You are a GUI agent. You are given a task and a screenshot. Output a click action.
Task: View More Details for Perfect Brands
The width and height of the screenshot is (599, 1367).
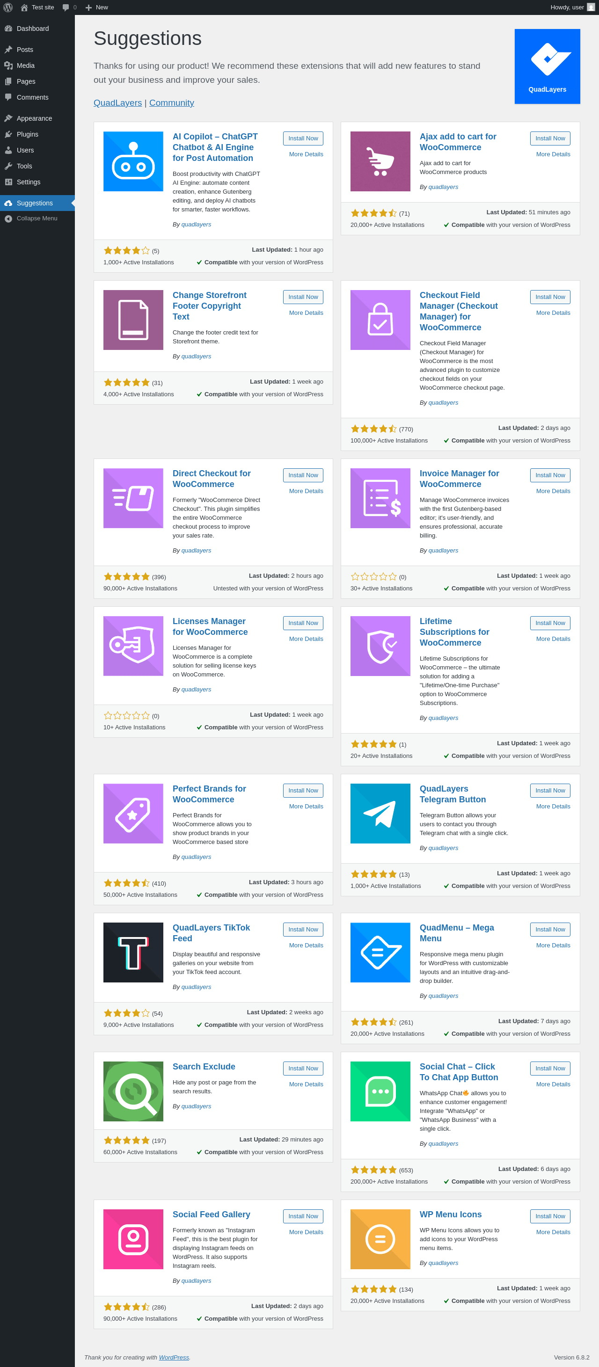[x=306, y=807]
